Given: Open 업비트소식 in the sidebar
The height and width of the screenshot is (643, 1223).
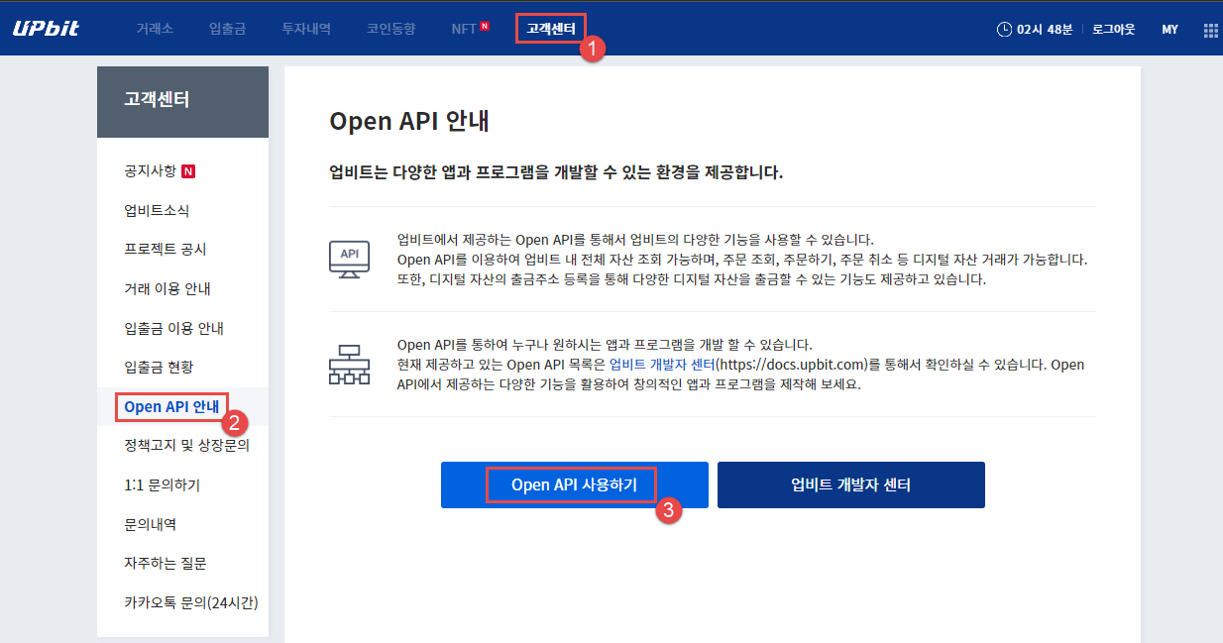Looking at the screenshot, I should click(158, 210).
